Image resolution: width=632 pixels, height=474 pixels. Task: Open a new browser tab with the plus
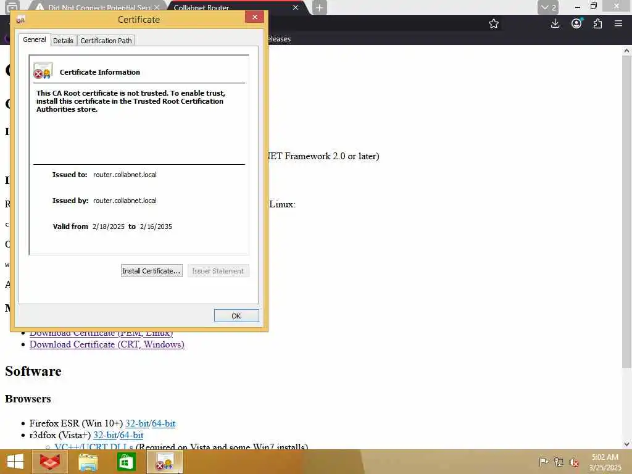[x=319, y=7]
